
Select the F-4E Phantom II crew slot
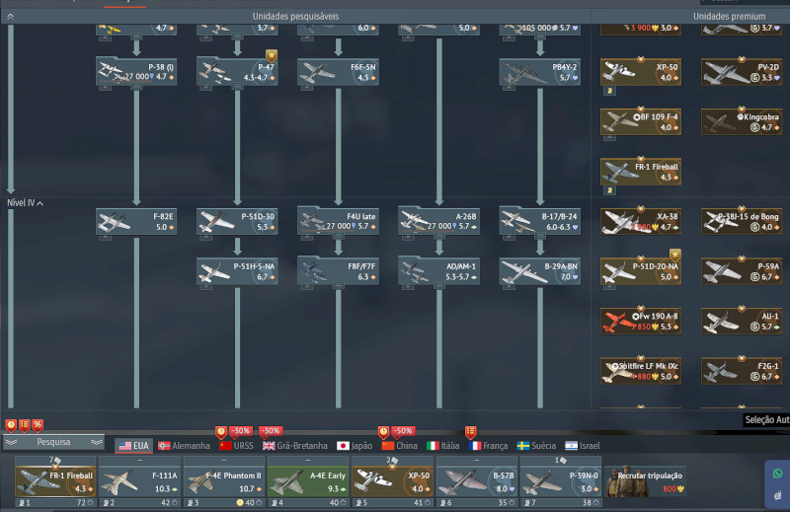[223, 481]
